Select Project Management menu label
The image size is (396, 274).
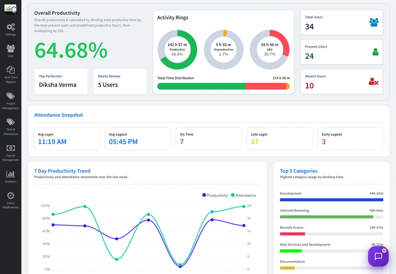tap(11, 106)
